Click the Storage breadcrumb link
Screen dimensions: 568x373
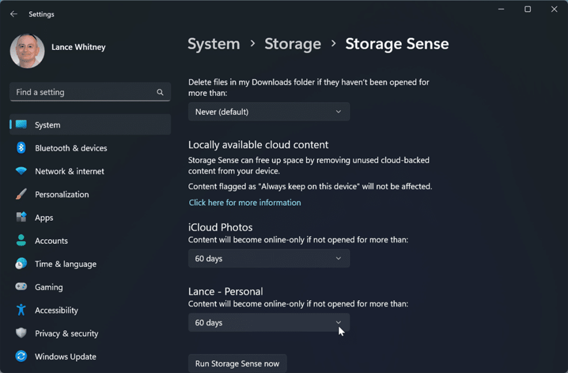[292, 44]
